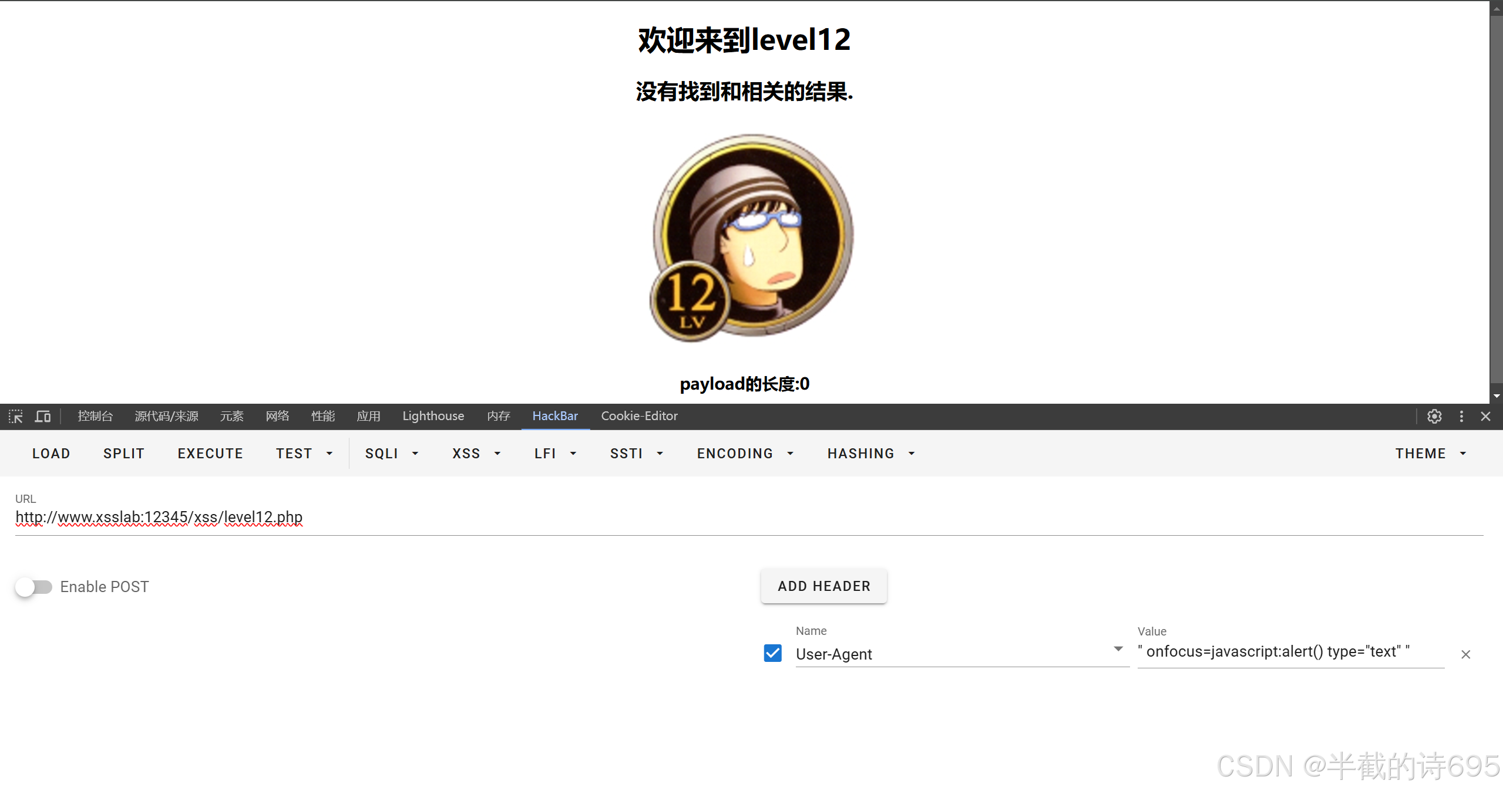
Task: Expand the header Name dropdown arrow
Action: click(1118, 649)
